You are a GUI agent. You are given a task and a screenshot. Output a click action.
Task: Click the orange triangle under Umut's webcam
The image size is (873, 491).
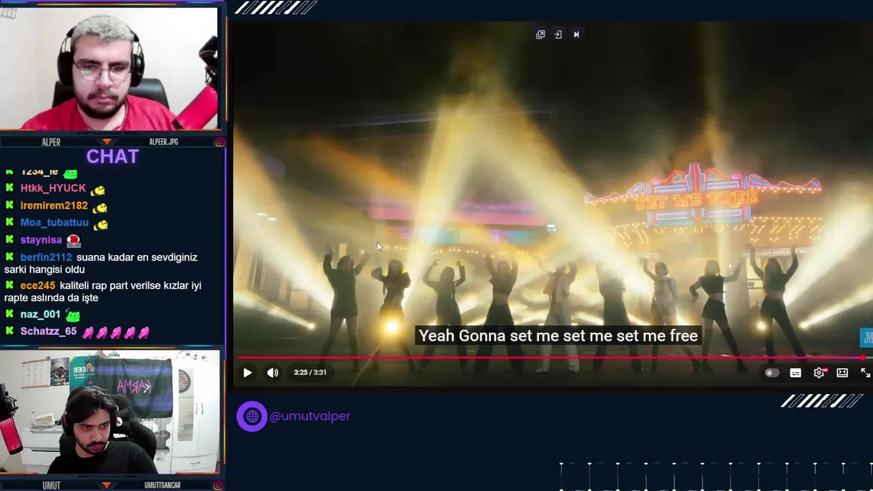106,486
